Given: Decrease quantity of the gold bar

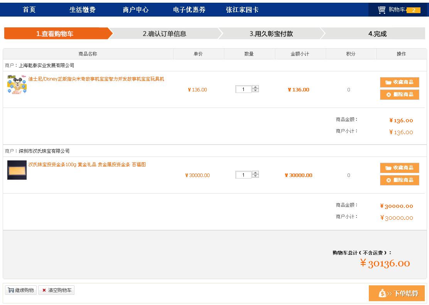Looking at the screenshot, I should 255,177.
